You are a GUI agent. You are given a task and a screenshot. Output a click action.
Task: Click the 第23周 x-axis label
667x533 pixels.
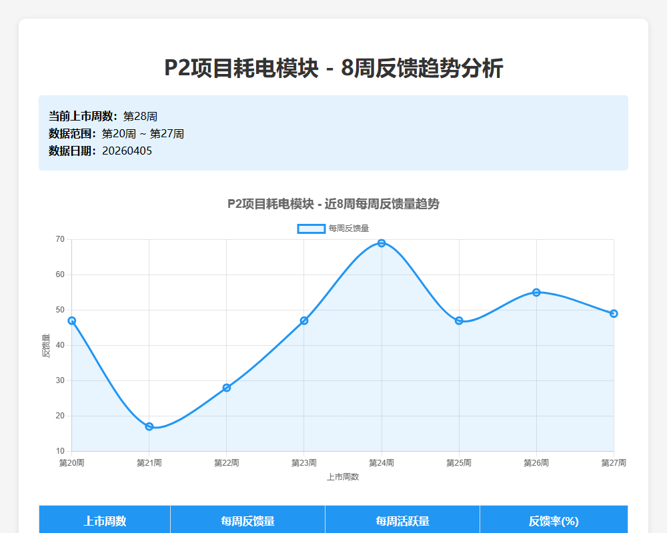point(304,462)
